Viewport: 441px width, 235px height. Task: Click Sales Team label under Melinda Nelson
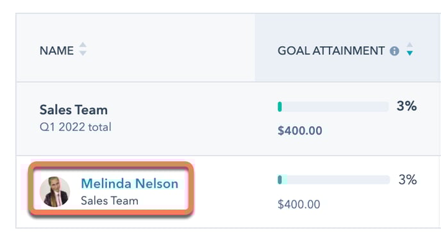click(110, 200)
